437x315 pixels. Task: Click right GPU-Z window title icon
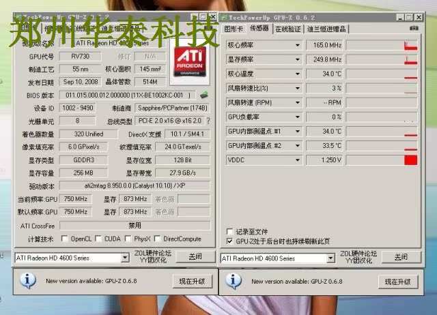(x=224, y=18)
